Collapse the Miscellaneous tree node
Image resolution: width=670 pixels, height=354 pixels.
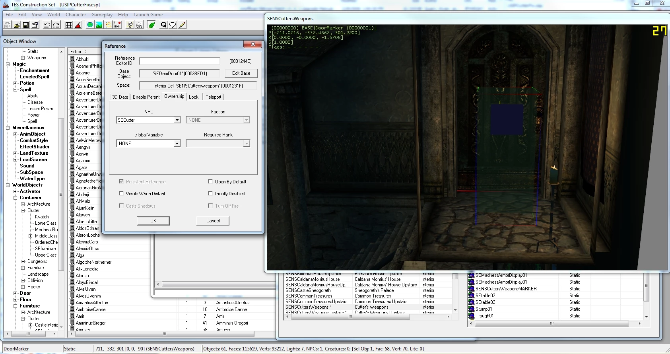pyautogui.click(x=8, y=128)
